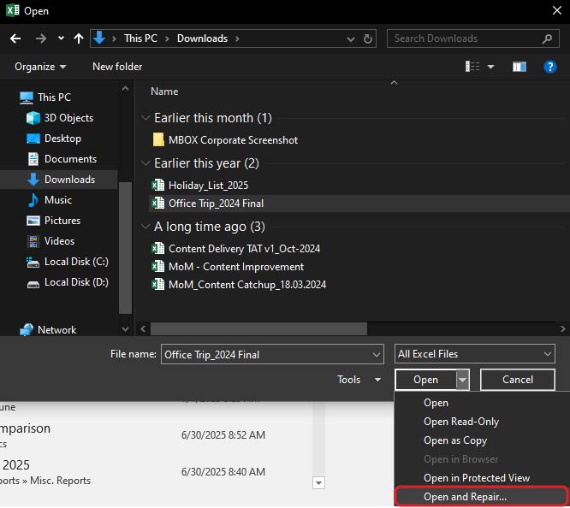This screenshot has width=570, height=508.
Task: Open the Organize dropdown menu
Action: pos(40,67)
